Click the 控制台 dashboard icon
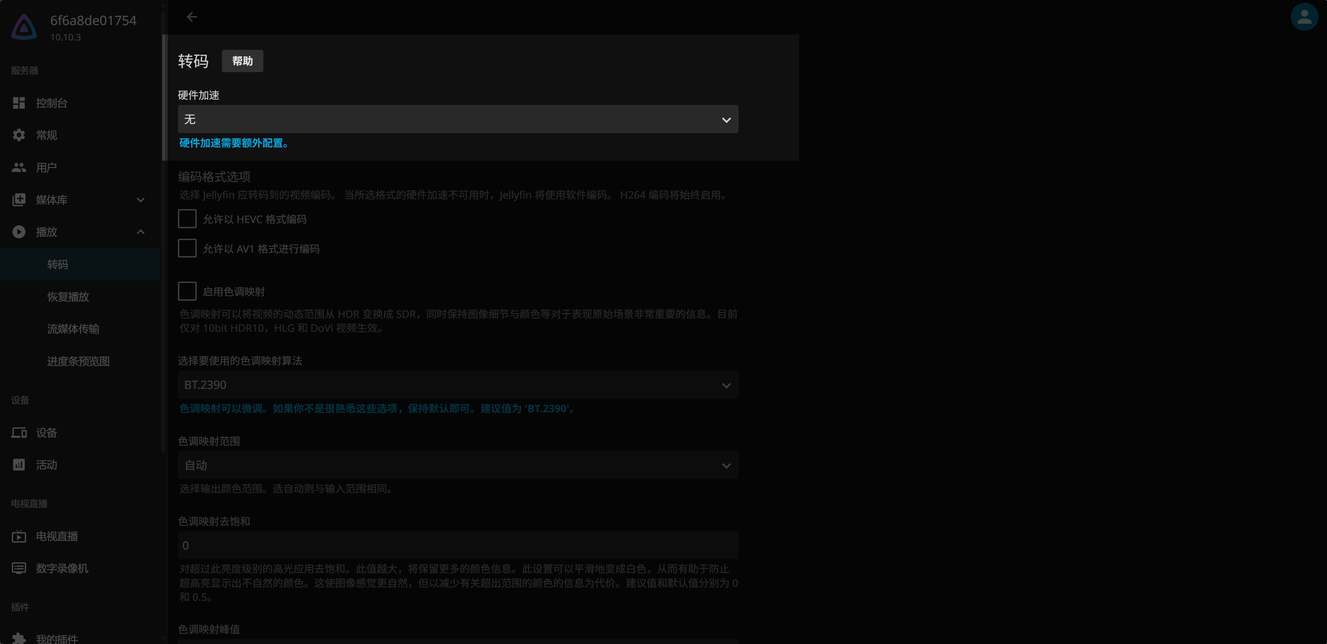Screen dimensions: 1327x644 [x=19, y=103]
